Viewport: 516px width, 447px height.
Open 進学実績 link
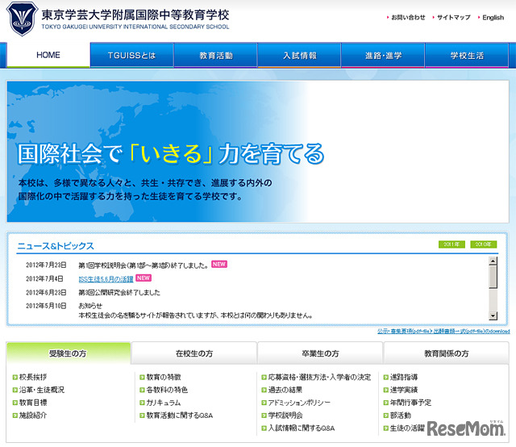point(404,390)
